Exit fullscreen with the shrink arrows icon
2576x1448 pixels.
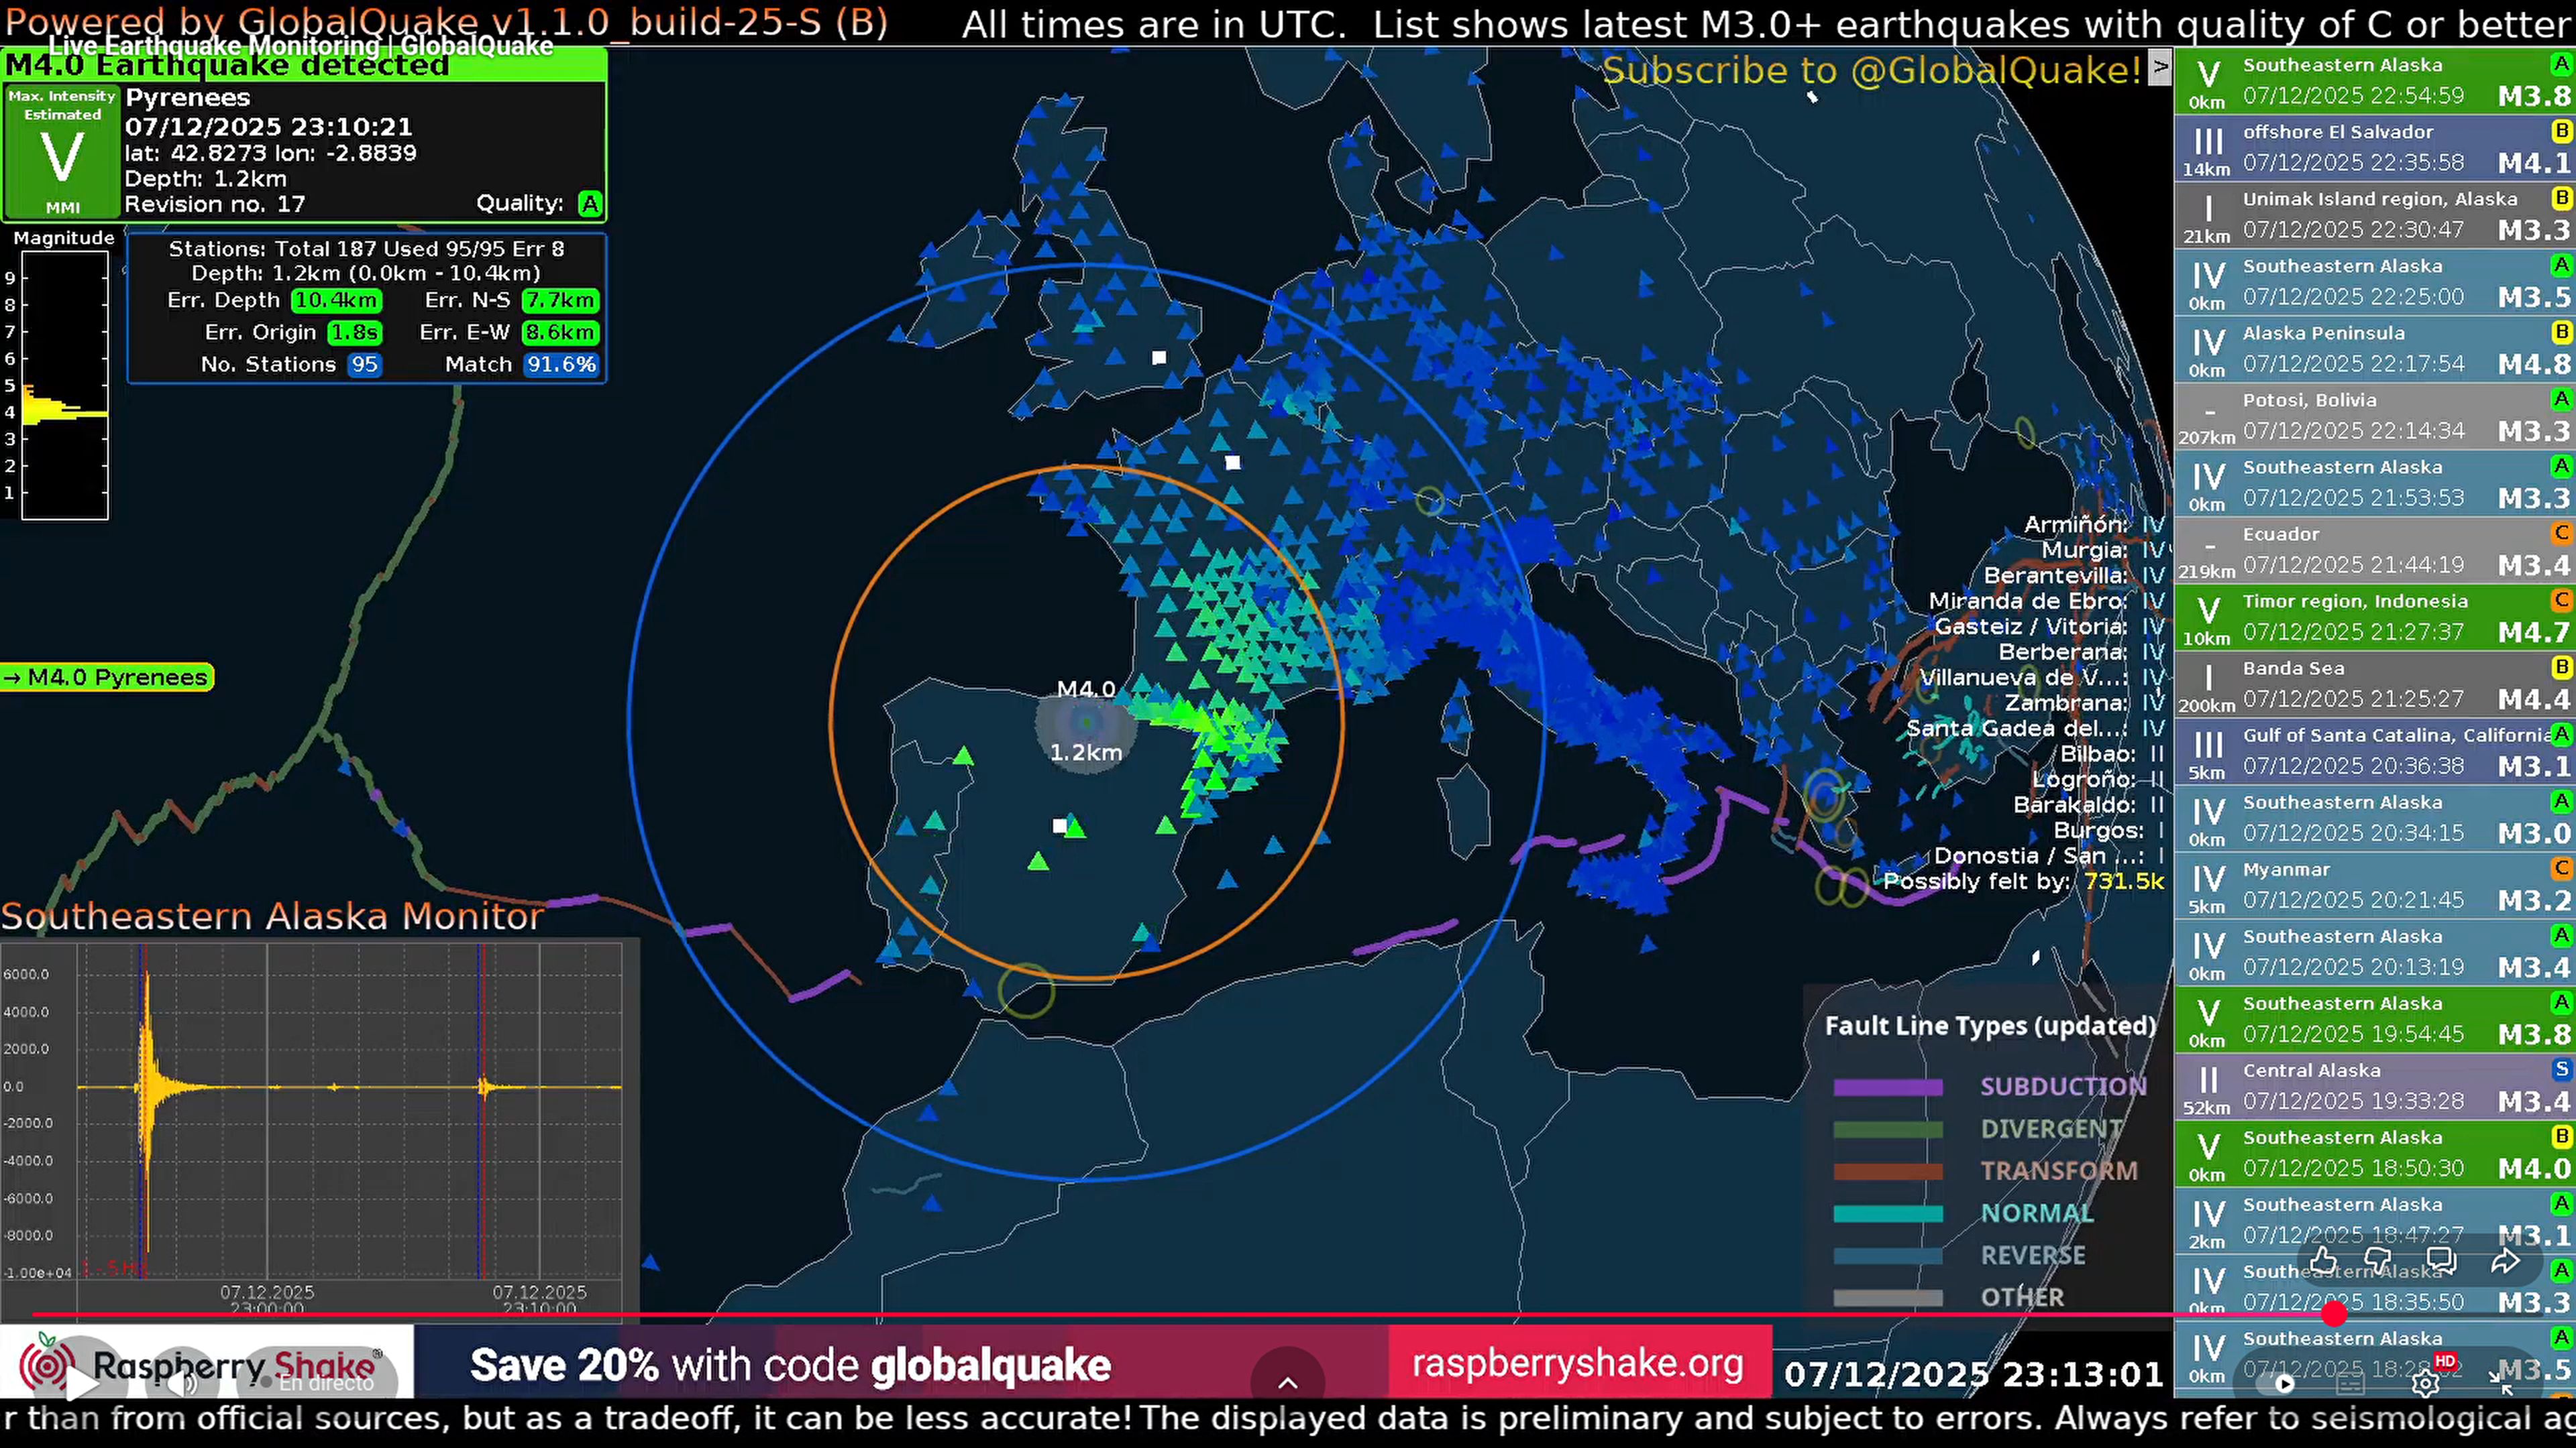click(2501, 1383)
